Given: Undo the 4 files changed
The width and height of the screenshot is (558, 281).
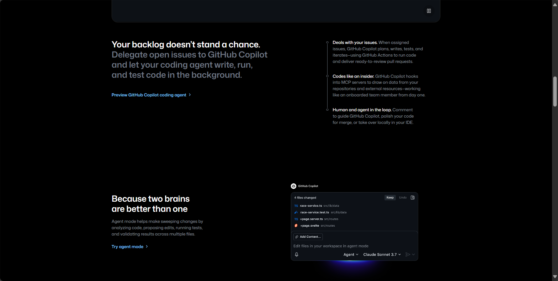Looking at the screenshot, I should tap(402, 198).
